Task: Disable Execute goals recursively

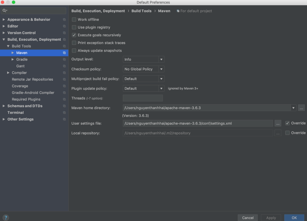Action: click(x=74, y=35)
